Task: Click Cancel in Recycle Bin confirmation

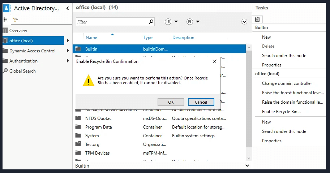Action: click(x=201, y=102)
